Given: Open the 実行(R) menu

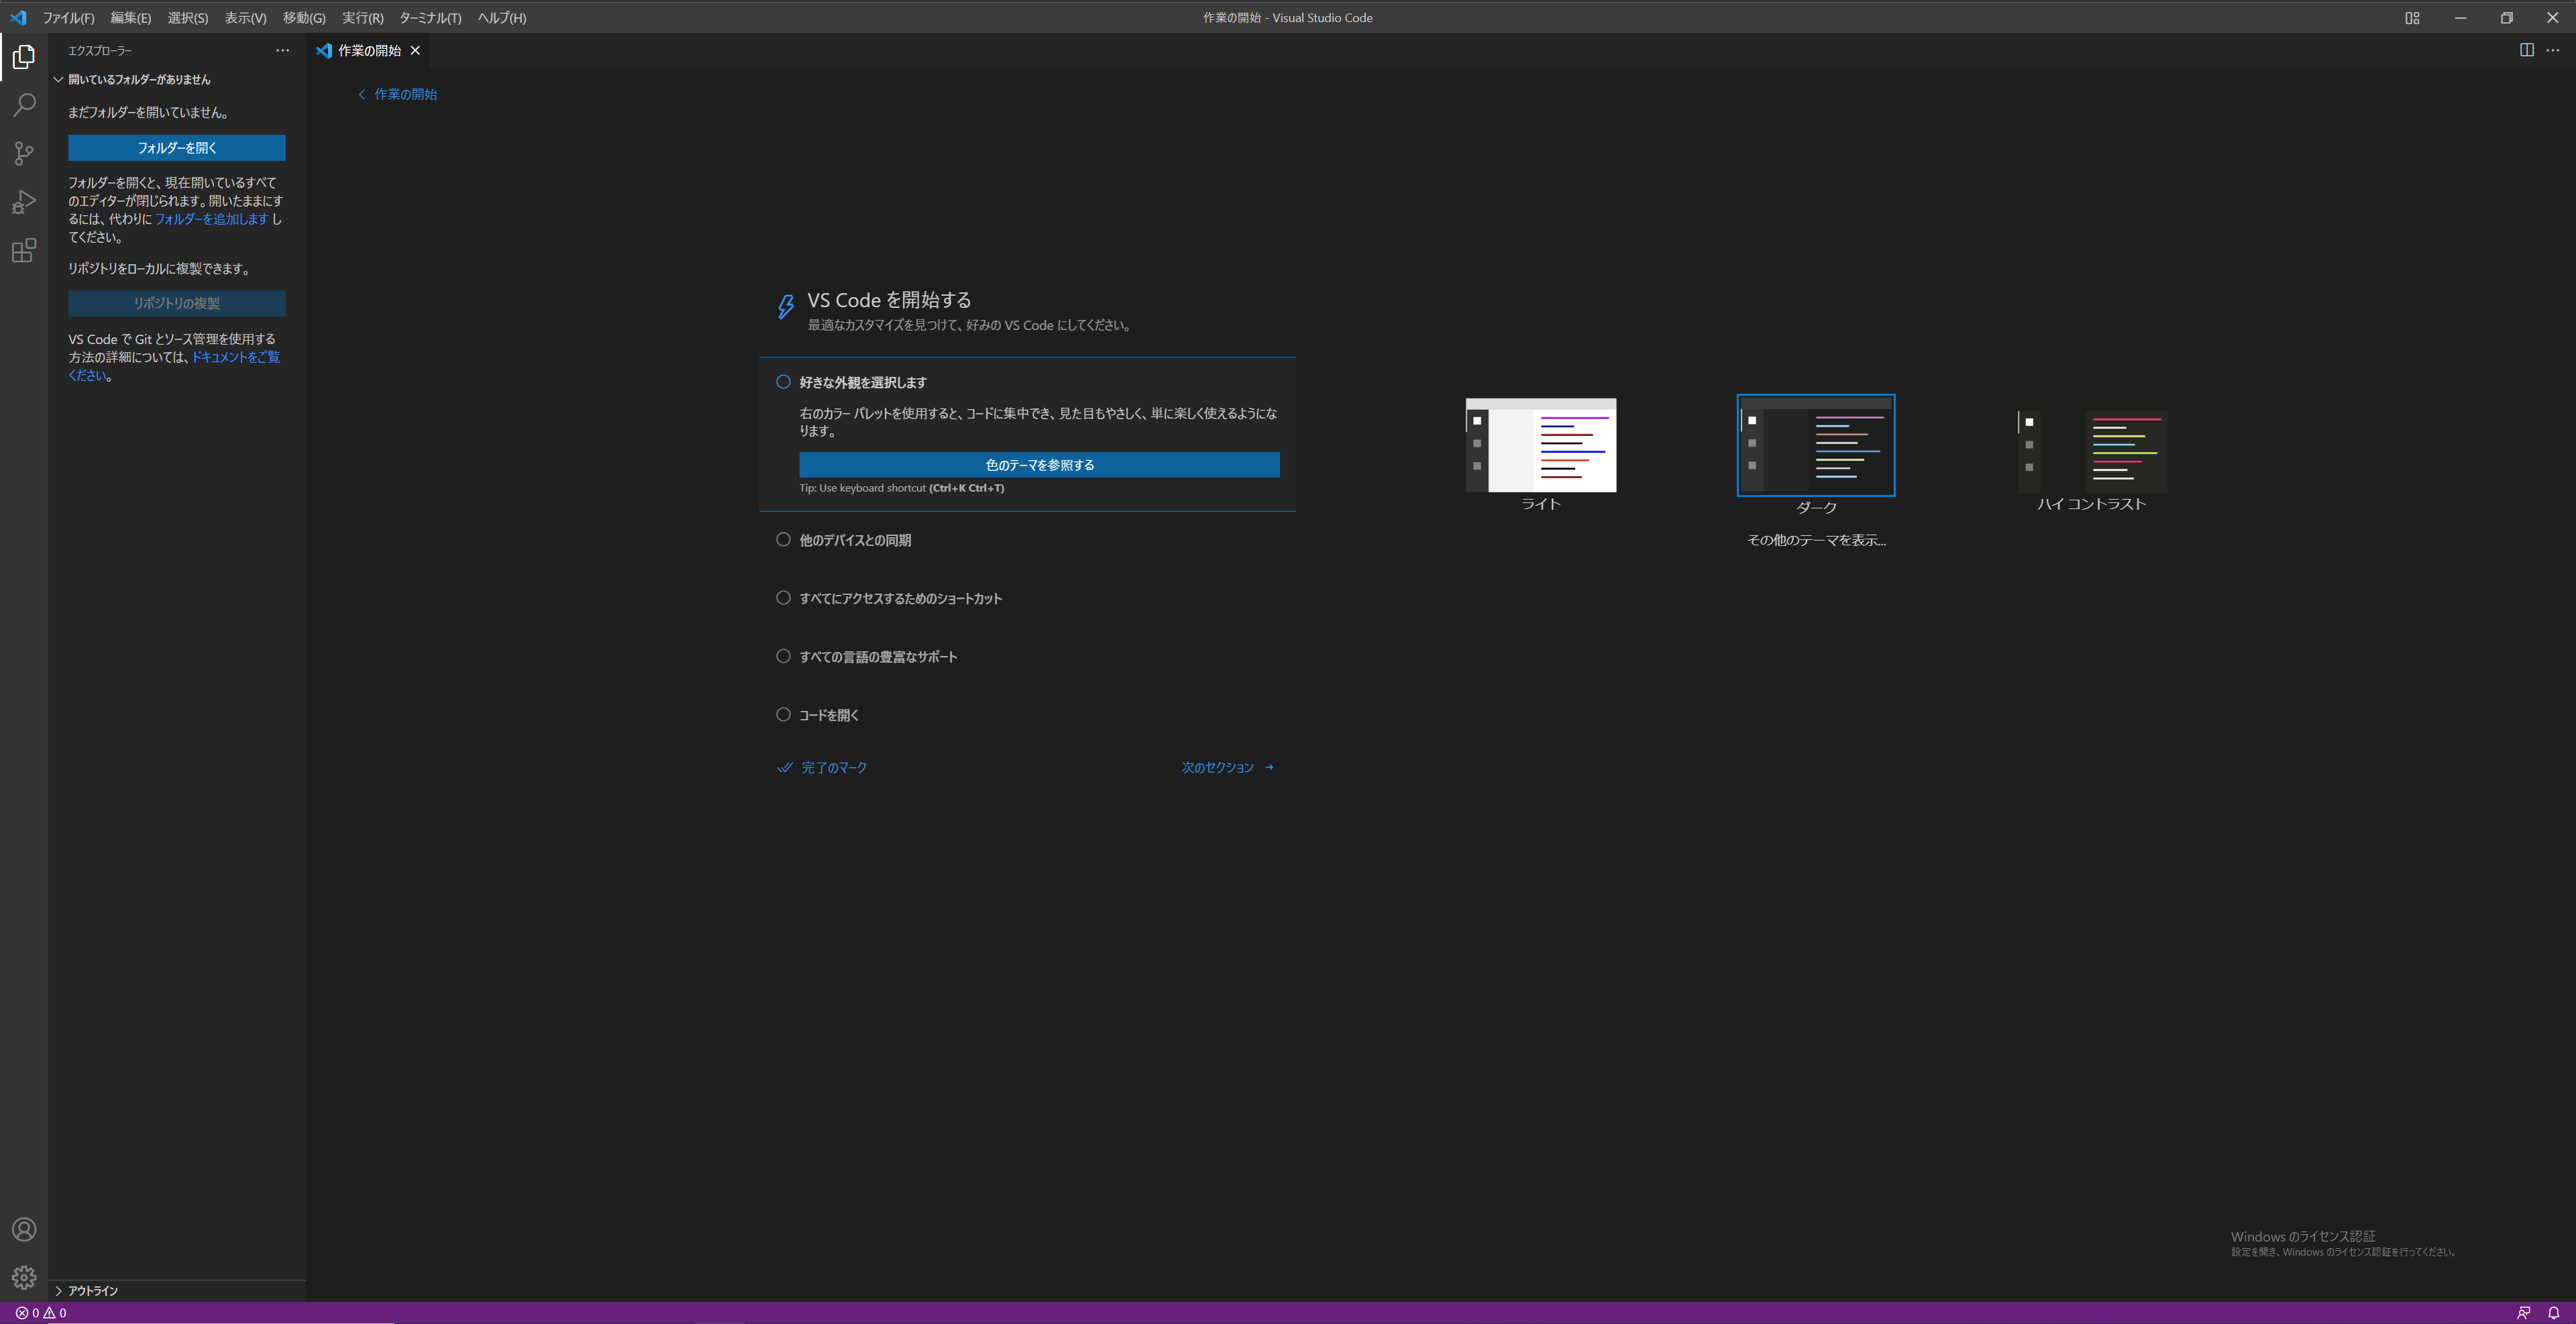Looking at the screenshot, I should tap(362, 18).
